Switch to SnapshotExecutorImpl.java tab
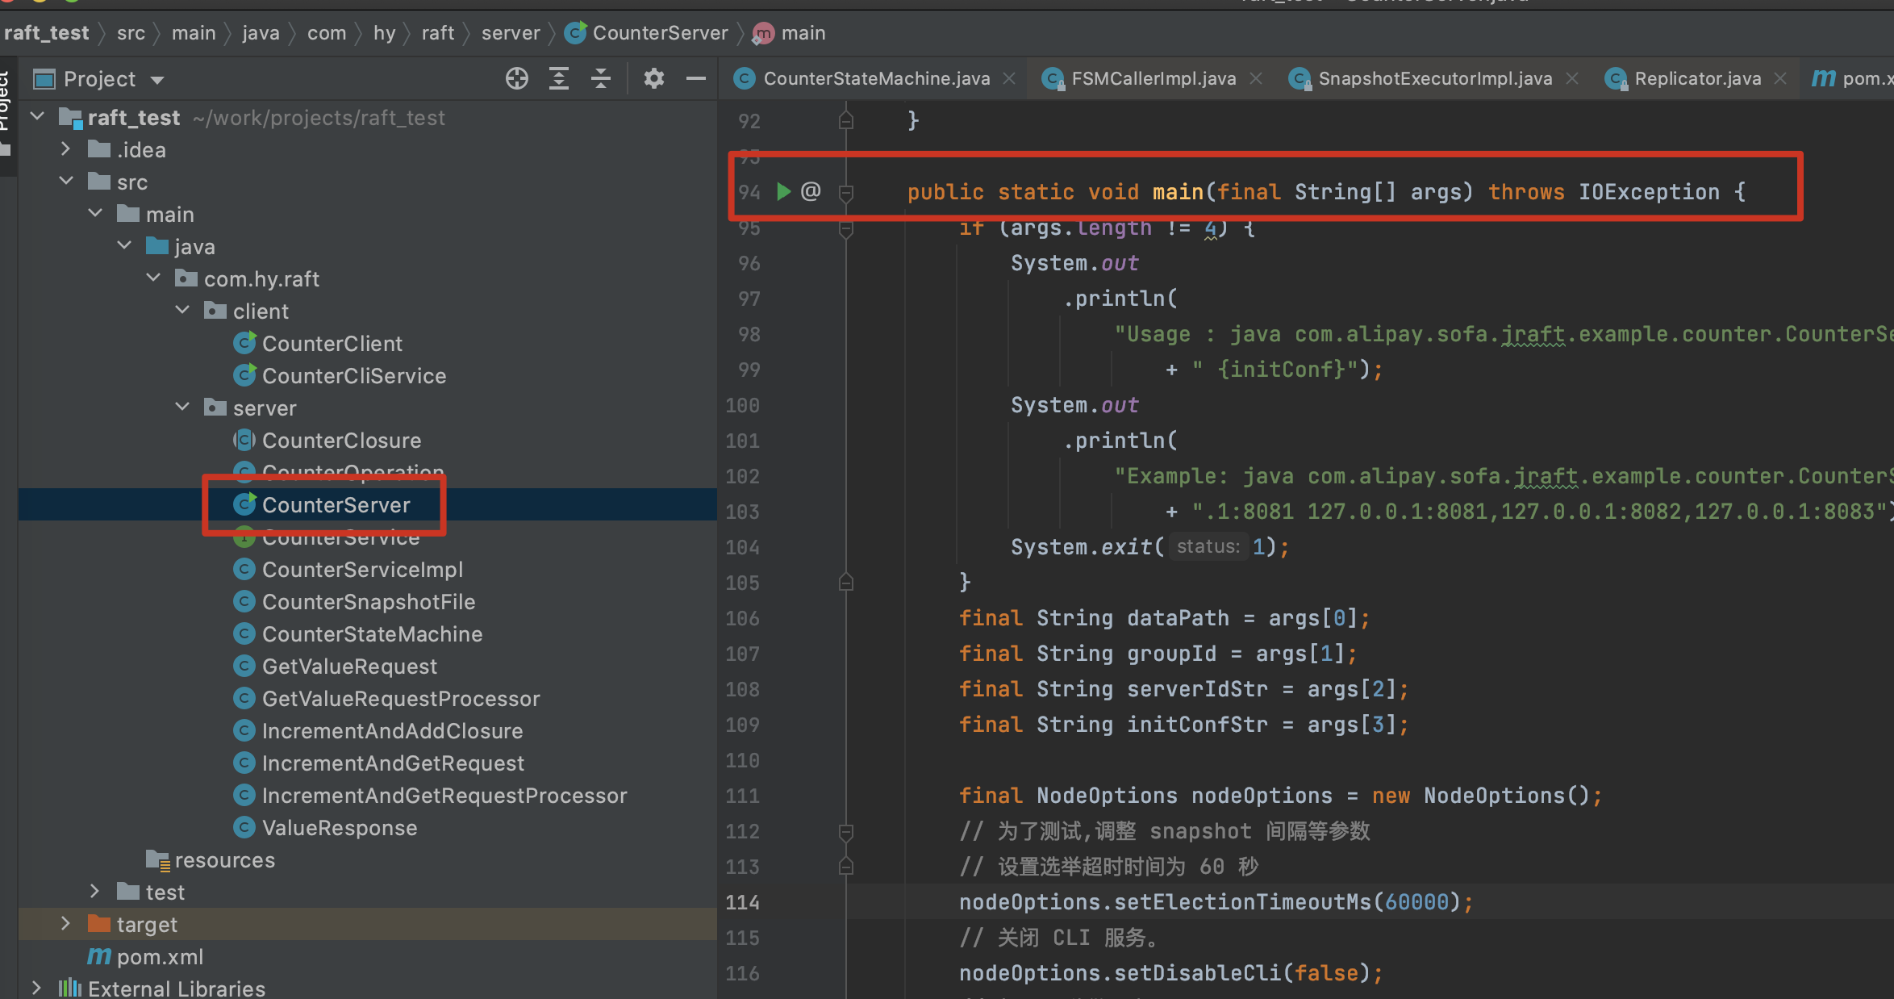 tap(1434, 78)
